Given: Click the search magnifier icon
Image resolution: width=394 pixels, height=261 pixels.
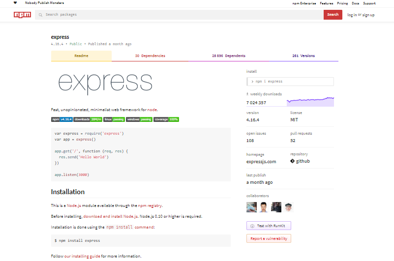Looking at the screenshot, I should 40,15.
